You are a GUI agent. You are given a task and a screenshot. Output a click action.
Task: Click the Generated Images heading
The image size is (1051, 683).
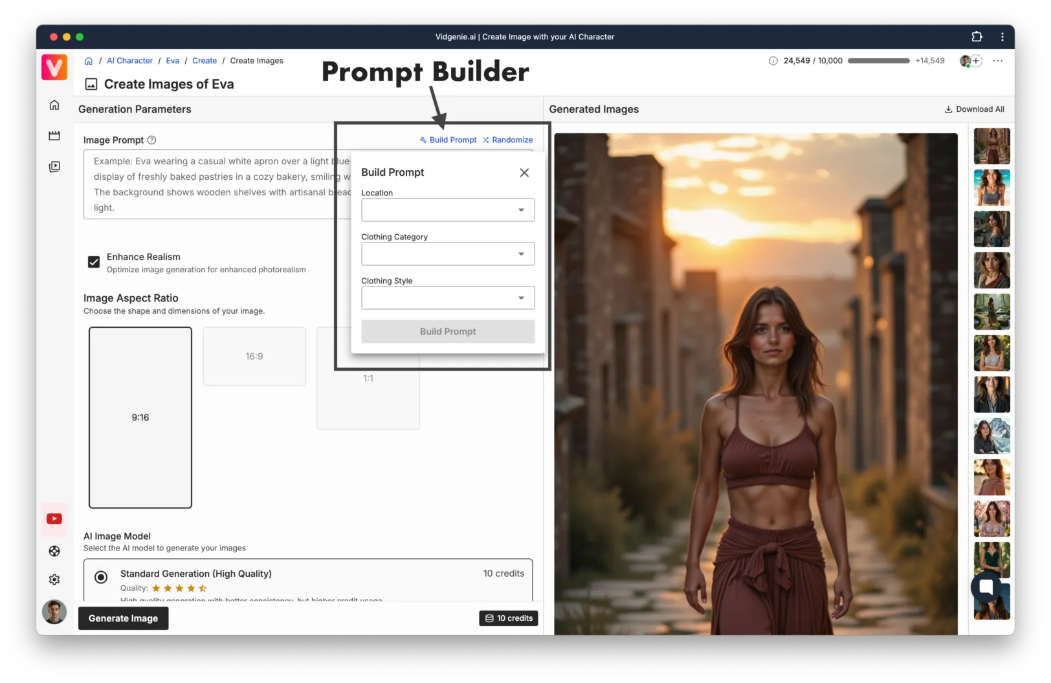pyautogui.click(x=593, y=109)
